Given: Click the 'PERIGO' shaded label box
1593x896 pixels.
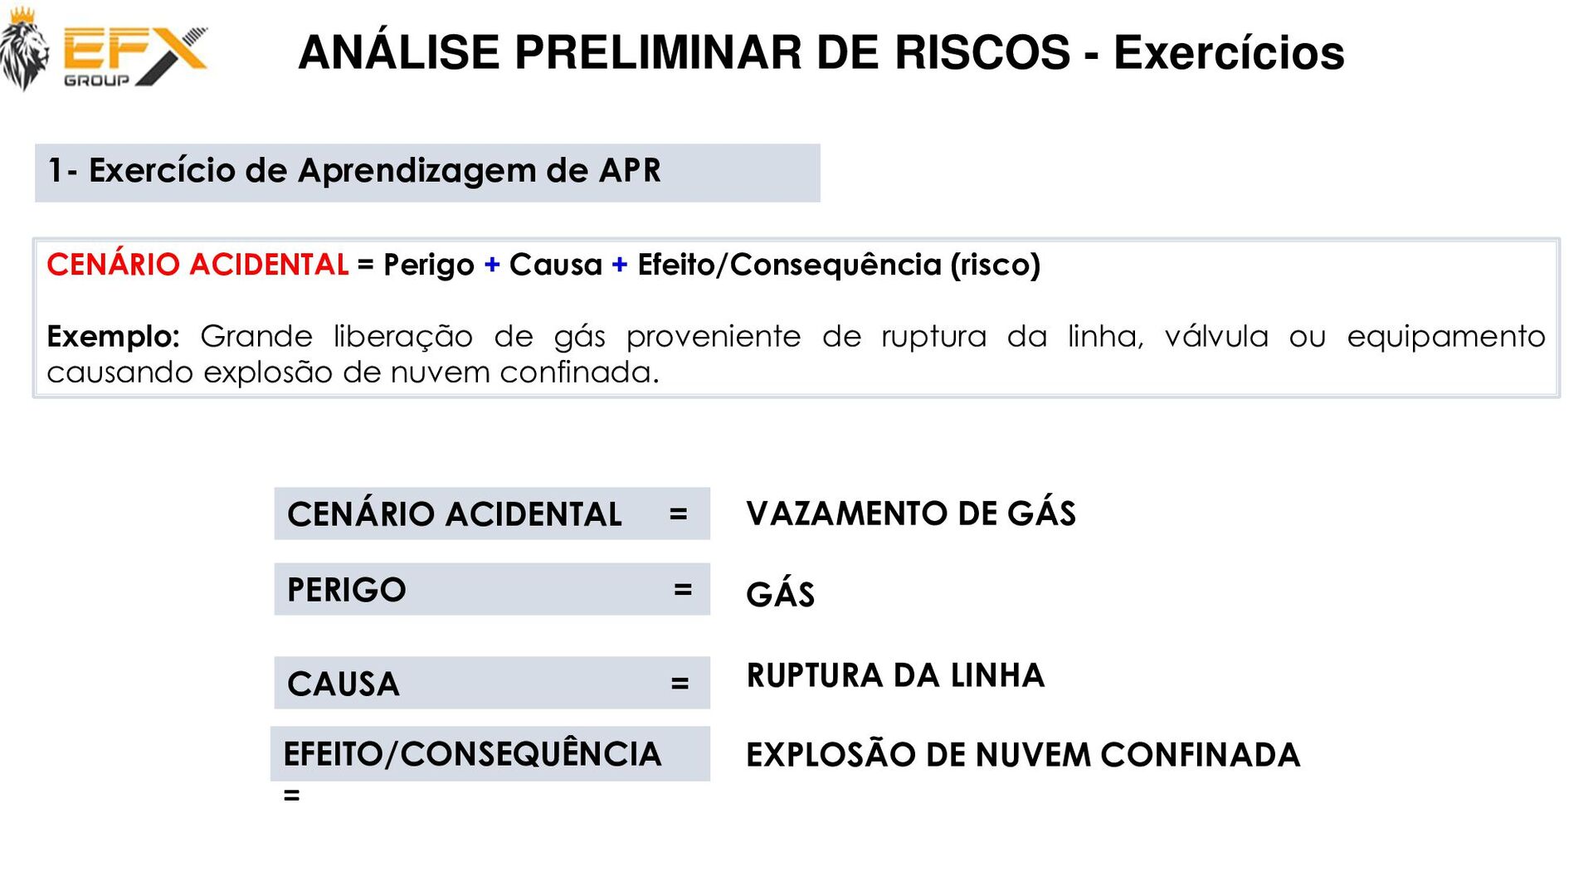Looking at the screenshot, I should pyautogui.click(x=492, y=589).
